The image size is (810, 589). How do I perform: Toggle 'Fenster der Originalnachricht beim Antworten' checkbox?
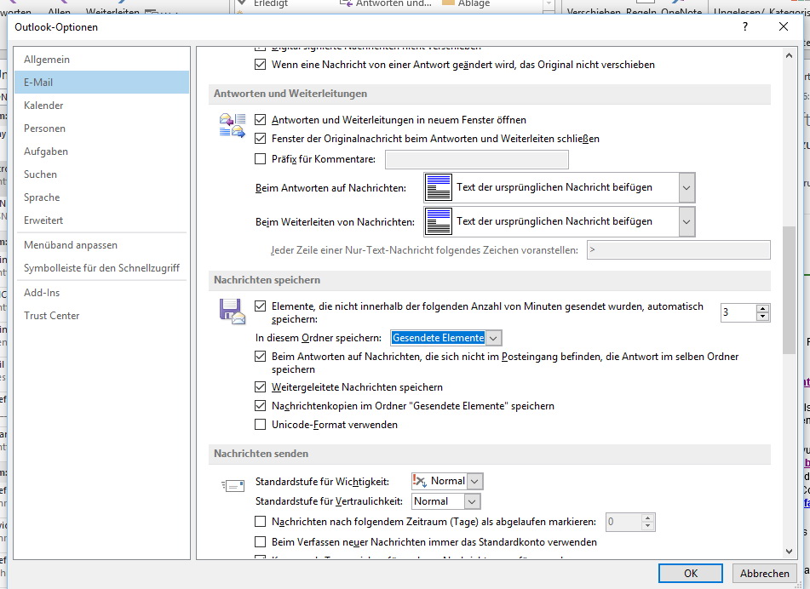[x=261, y=139]
